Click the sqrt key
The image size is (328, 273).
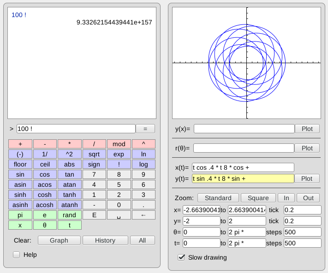[94, 154]
